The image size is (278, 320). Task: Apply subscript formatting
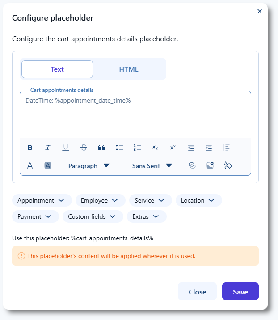pyautogui.click(x=155, y=147)
